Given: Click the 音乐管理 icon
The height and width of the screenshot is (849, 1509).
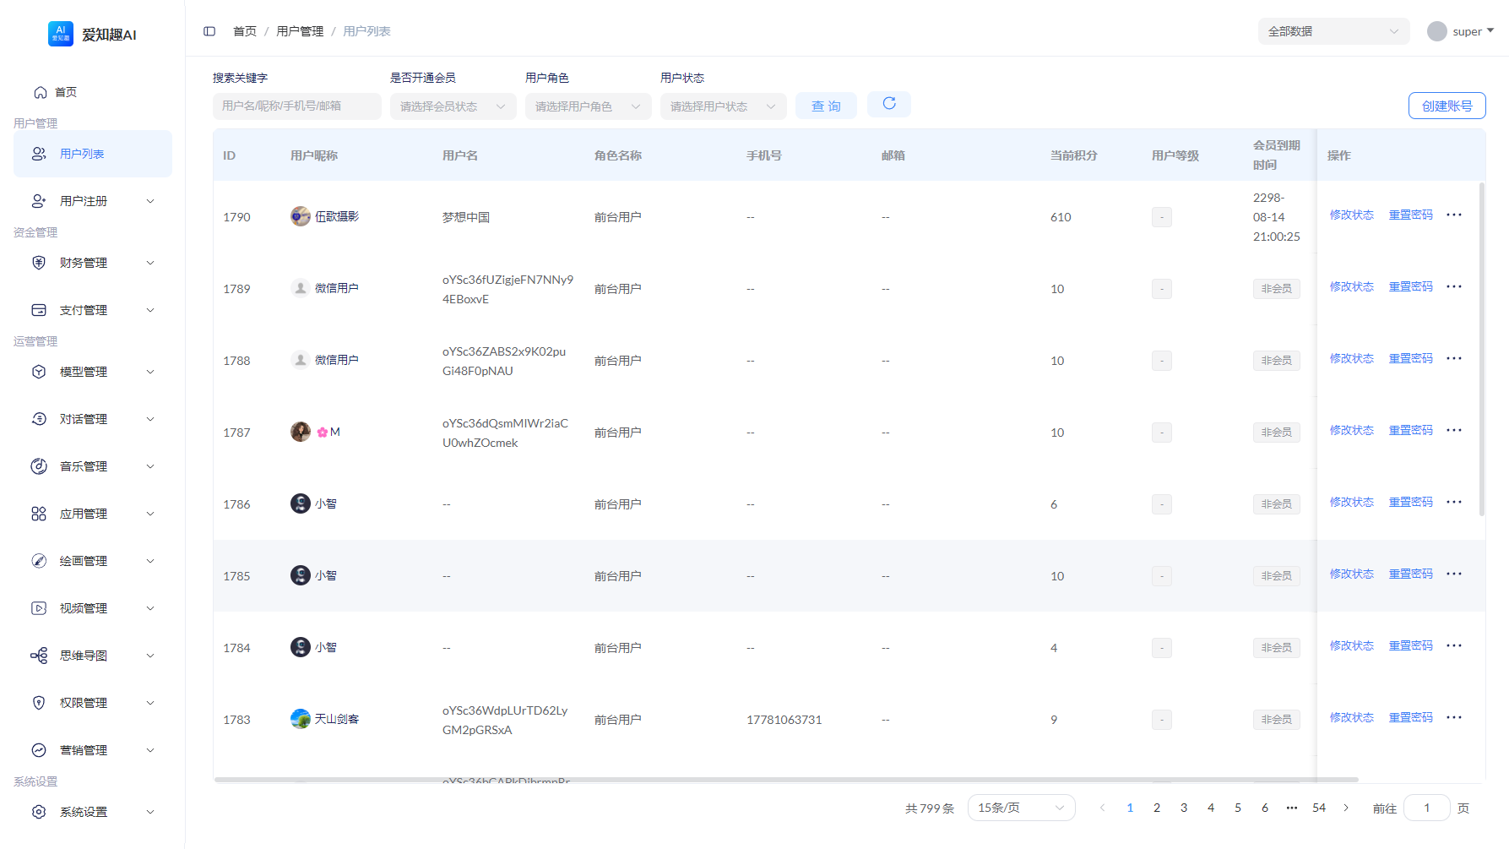Looking at the screenshot, I should click(x=39, y=466).
